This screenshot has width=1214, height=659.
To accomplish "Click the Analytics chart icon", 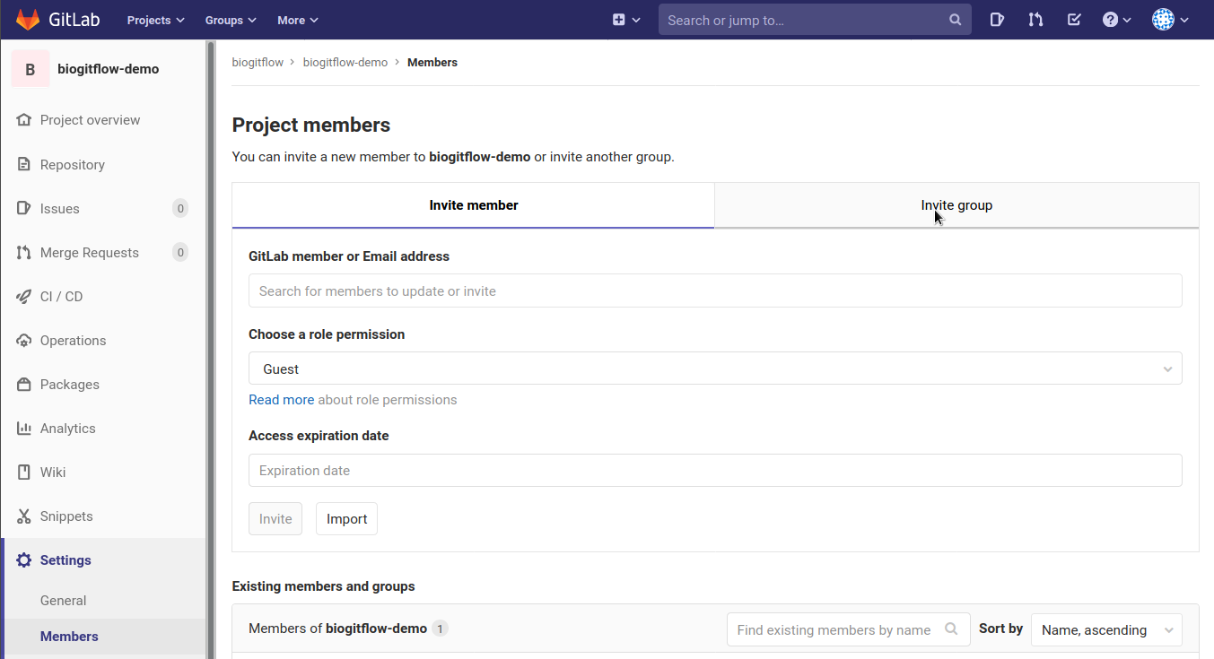I will [x=24, y=429].
